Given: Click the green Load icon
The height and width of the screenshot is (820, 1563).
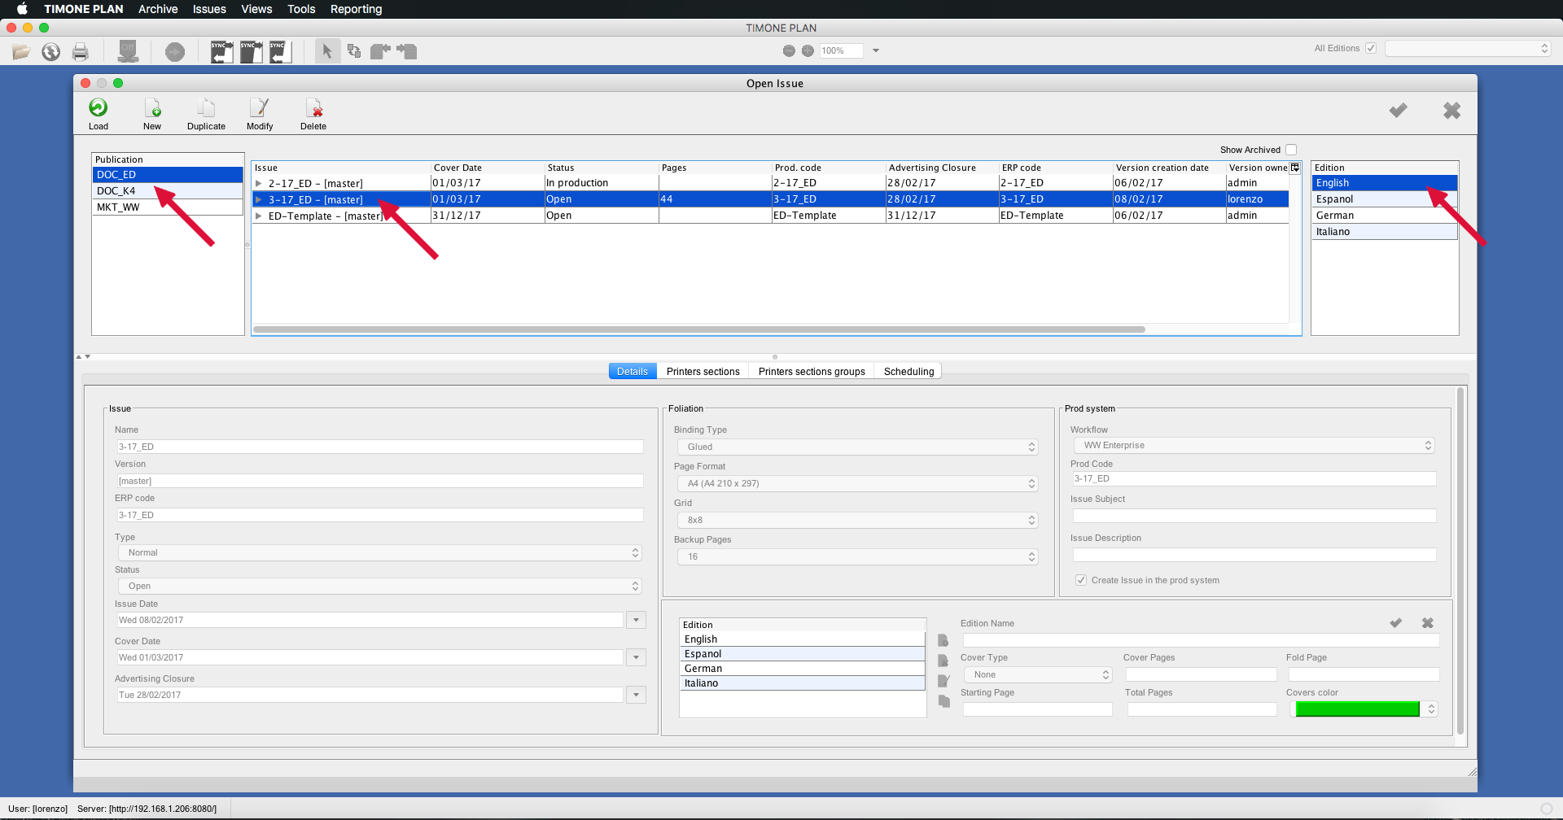Looking at the screenshot, I should [99, 107].
